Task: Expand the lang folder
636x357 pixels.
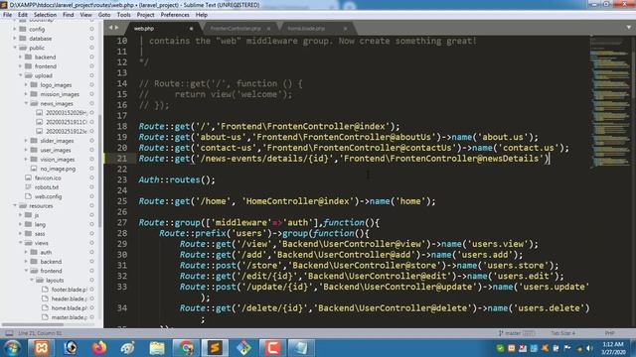Action: (x=21, y=224)
